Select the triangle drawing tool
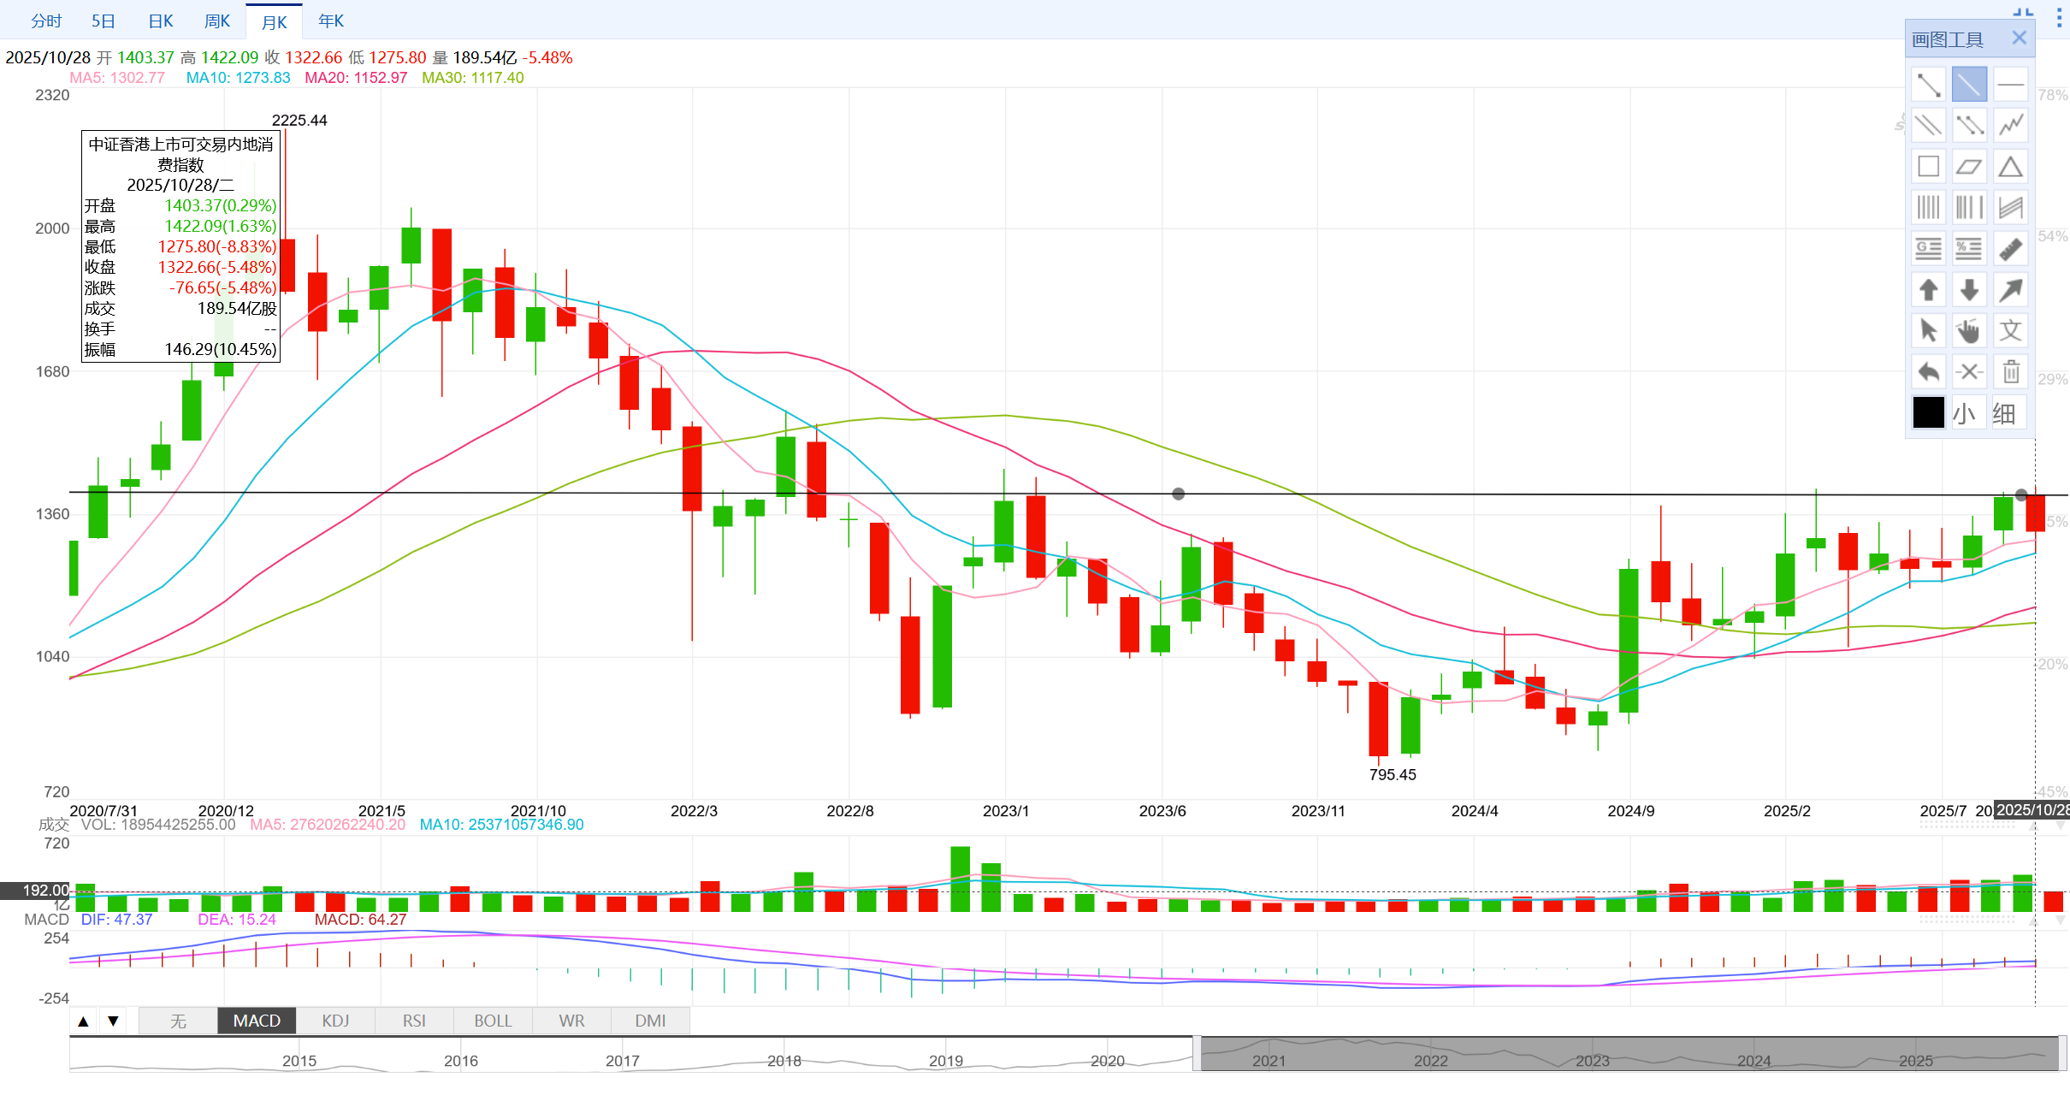Viewport: 2070px width, 1107px height. (x=2010, y=167)
